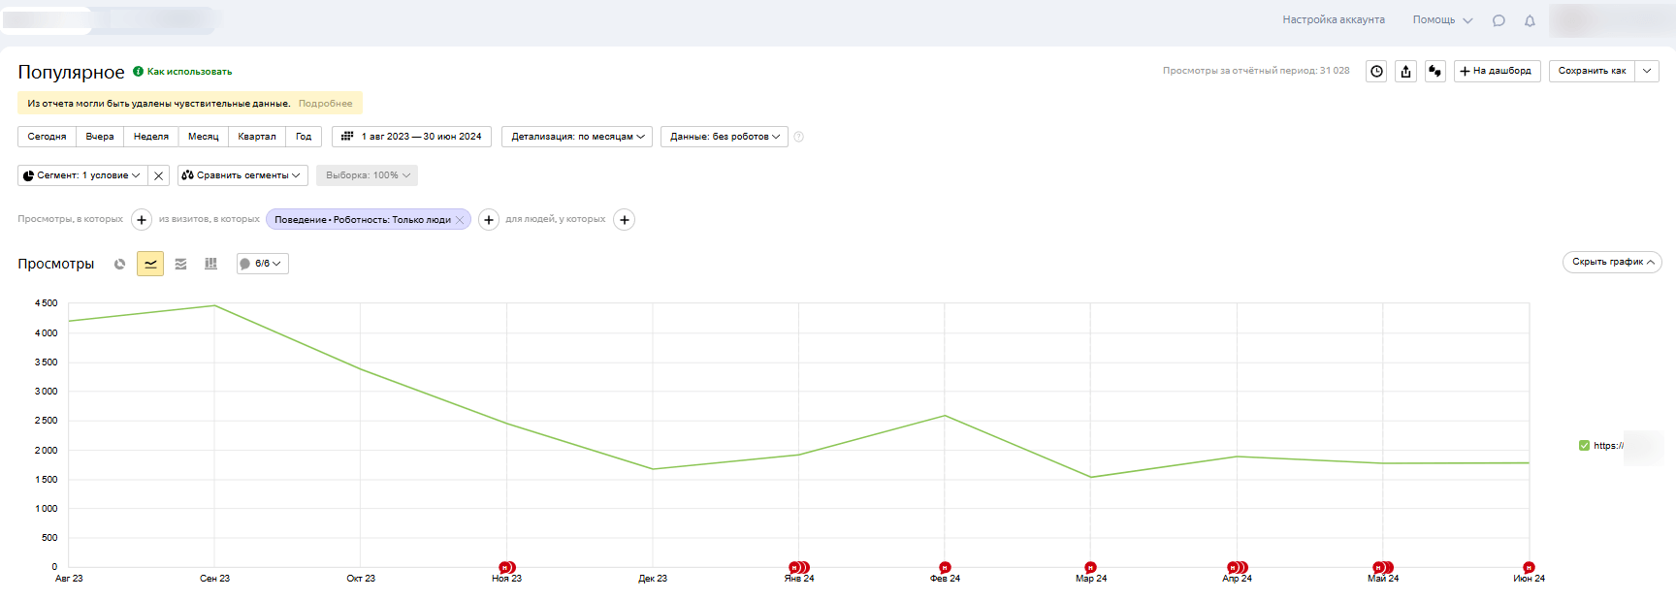Select the 'Год' period tab

pyautogui.click(x=304, y=137)
